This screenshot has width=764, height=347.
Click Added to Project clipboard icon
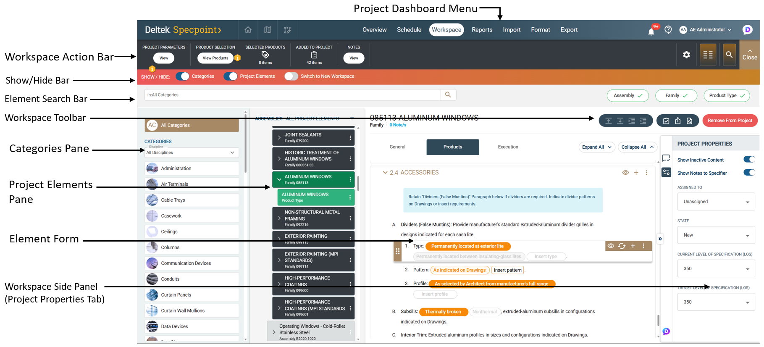(x=314, y=55)
